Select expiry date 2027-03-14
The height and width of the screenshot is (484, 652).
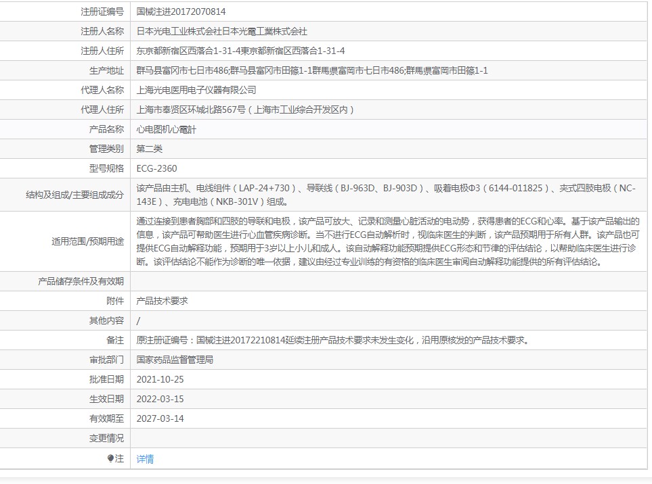tap(160, 418)
